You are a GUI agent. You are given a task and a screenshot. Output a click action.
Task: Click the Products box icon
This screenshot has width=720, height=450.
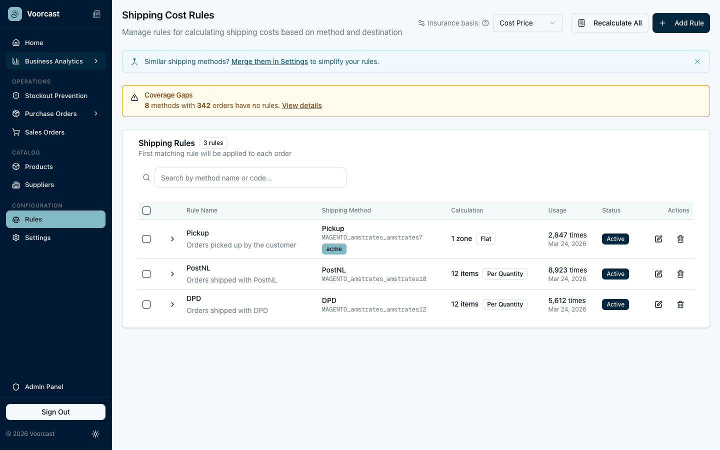15,166
